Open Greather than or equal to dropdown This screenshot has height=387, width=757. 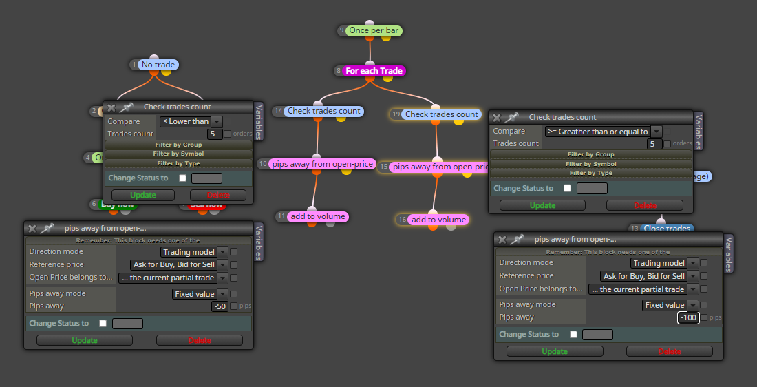pyautogui.click(x=603, y=132)
